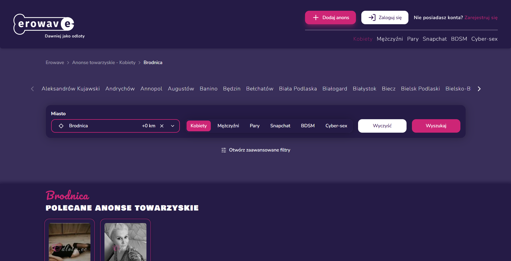Select the city Augustów
Viewport: 511px width, 261px height.
tap(181, 89)
